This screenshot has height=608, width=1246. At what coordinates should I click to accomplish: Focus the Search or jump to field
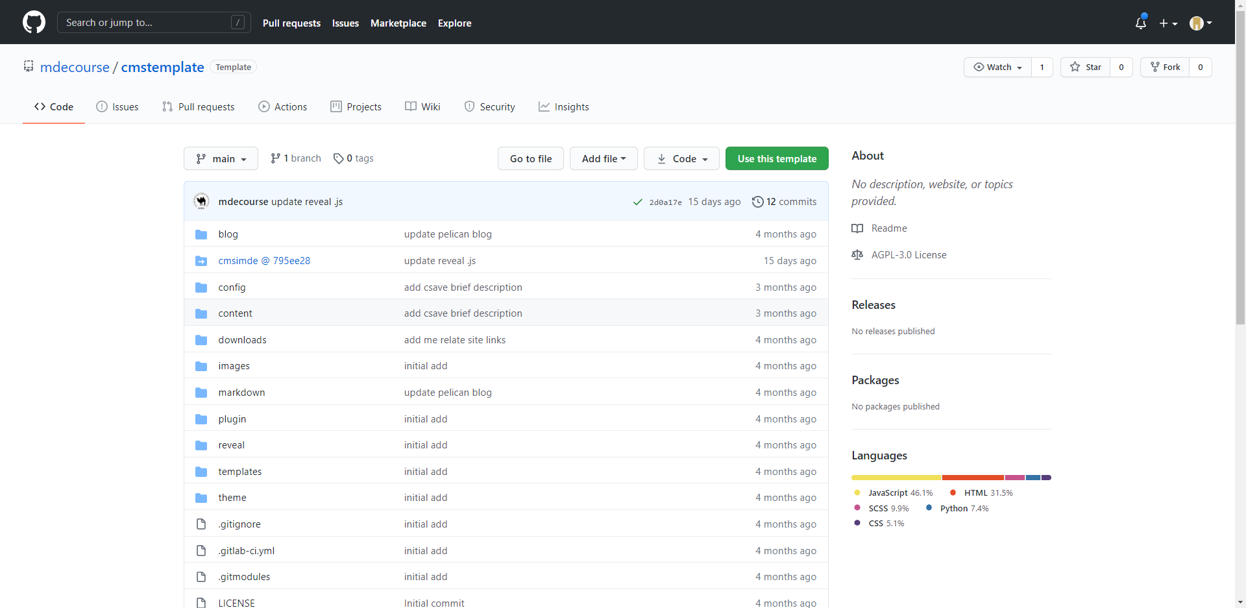(154, 23)
